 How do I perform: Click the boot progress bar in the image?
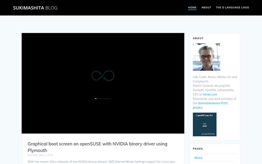103,98
